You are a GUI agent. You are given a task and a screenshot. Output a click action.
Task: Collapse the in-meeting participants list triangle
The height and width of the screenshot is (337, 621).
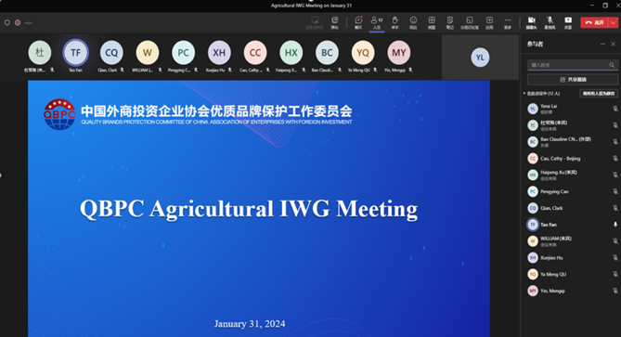pyautogui.click(x=524, y=94)
